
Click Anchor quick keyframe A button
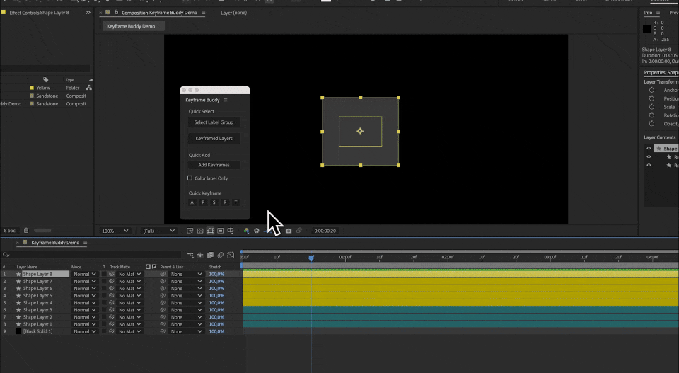coord(192,202)
